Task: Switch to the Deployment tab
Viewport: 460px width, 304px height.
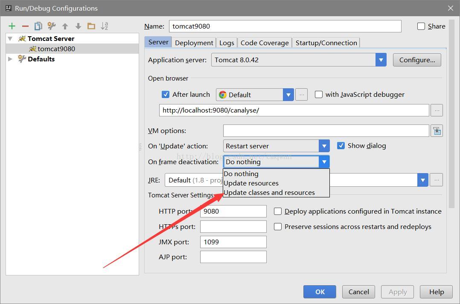Action: click(194, 43)
